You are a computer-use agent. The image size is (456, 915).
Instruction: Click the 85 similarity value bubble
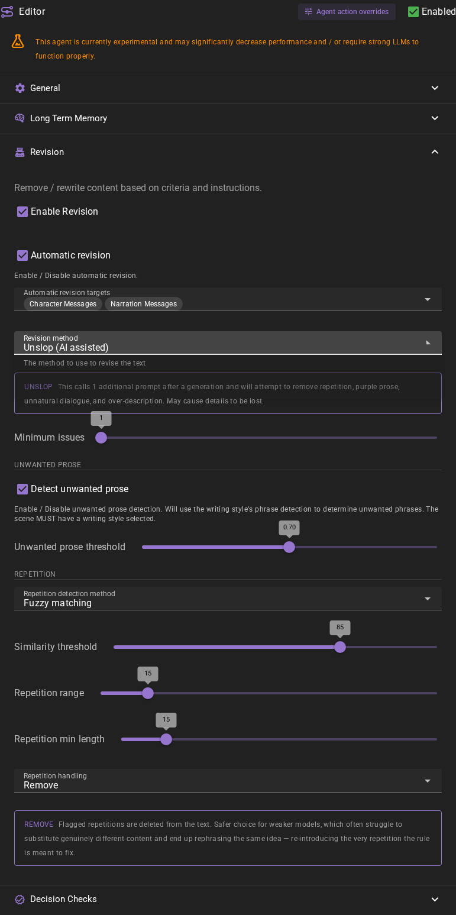340,628
